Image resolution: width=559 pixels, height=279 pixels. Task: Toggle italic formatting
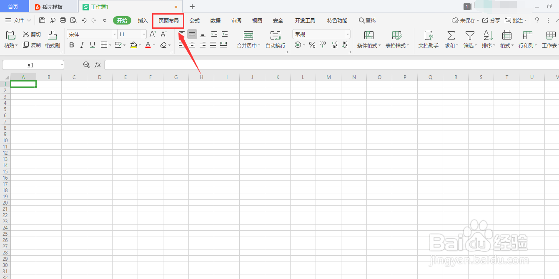pyautogui.click(x=82, y=45)
